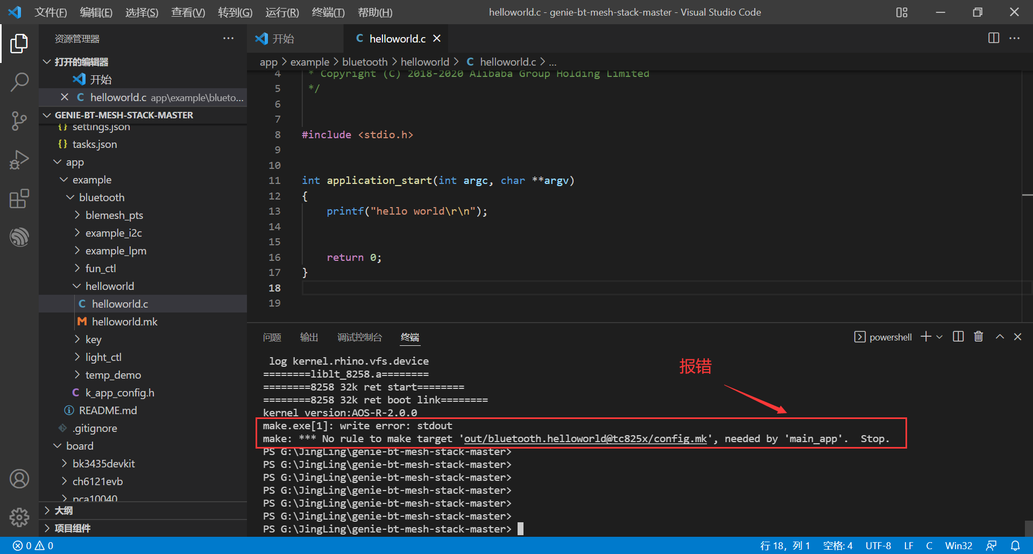Close the terminal panel

1018,337
